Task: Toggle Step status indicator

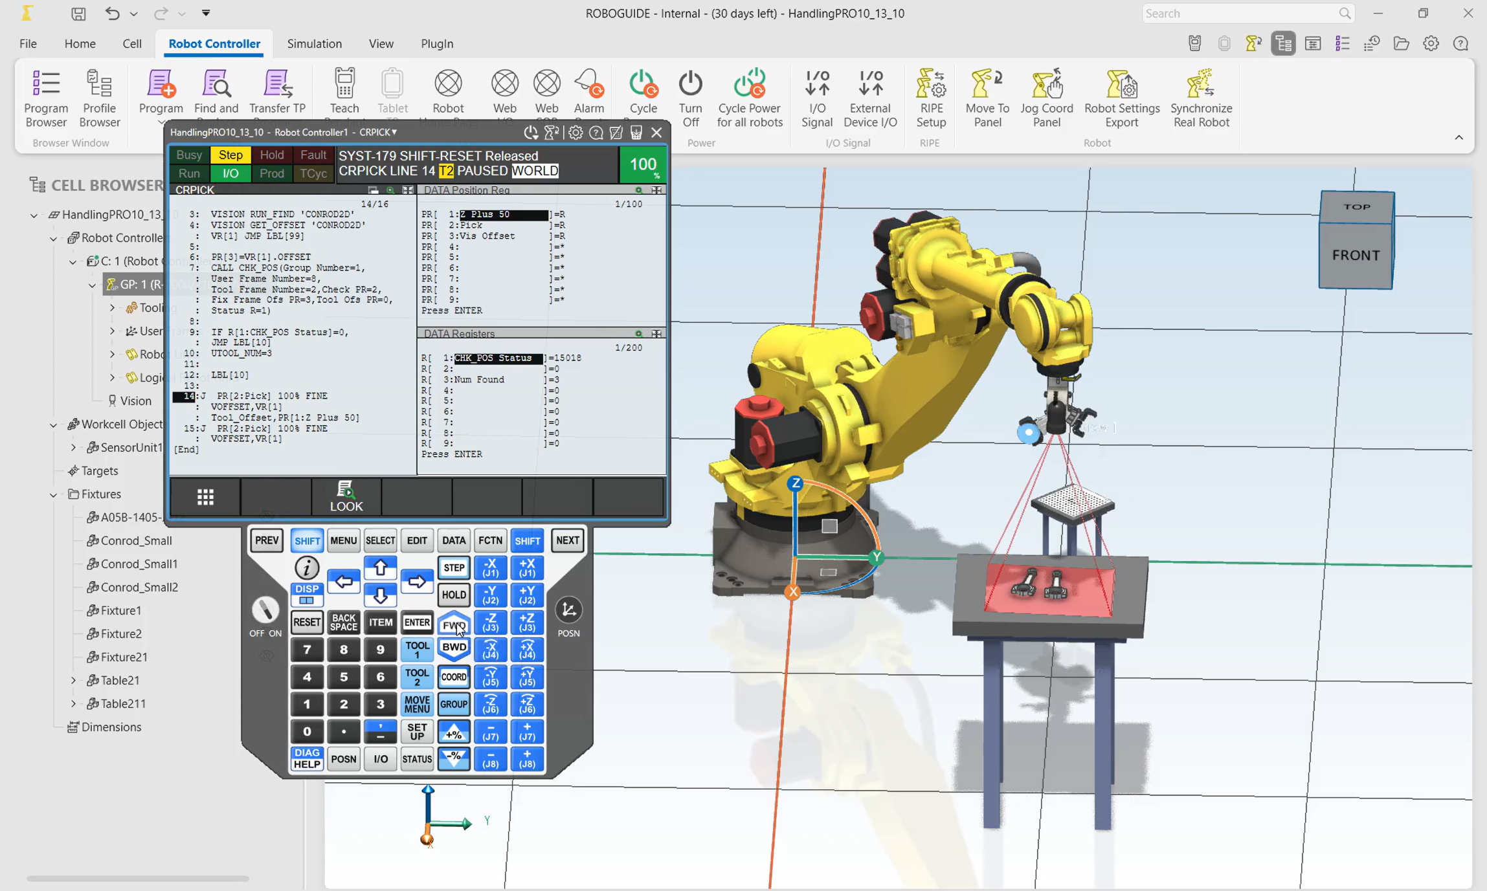Action: 230,155
